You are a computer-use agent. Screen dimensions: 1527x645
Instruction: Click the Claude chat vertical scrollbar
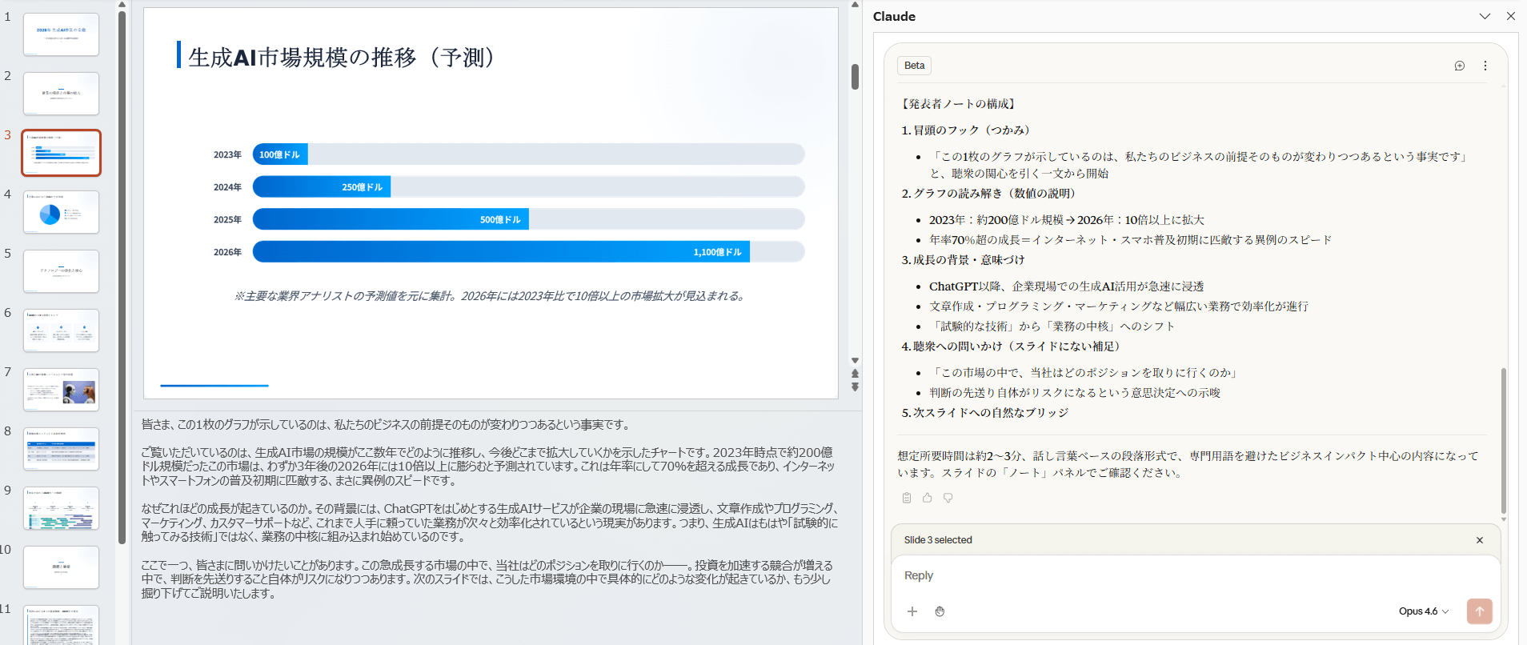coord(1503,440)
